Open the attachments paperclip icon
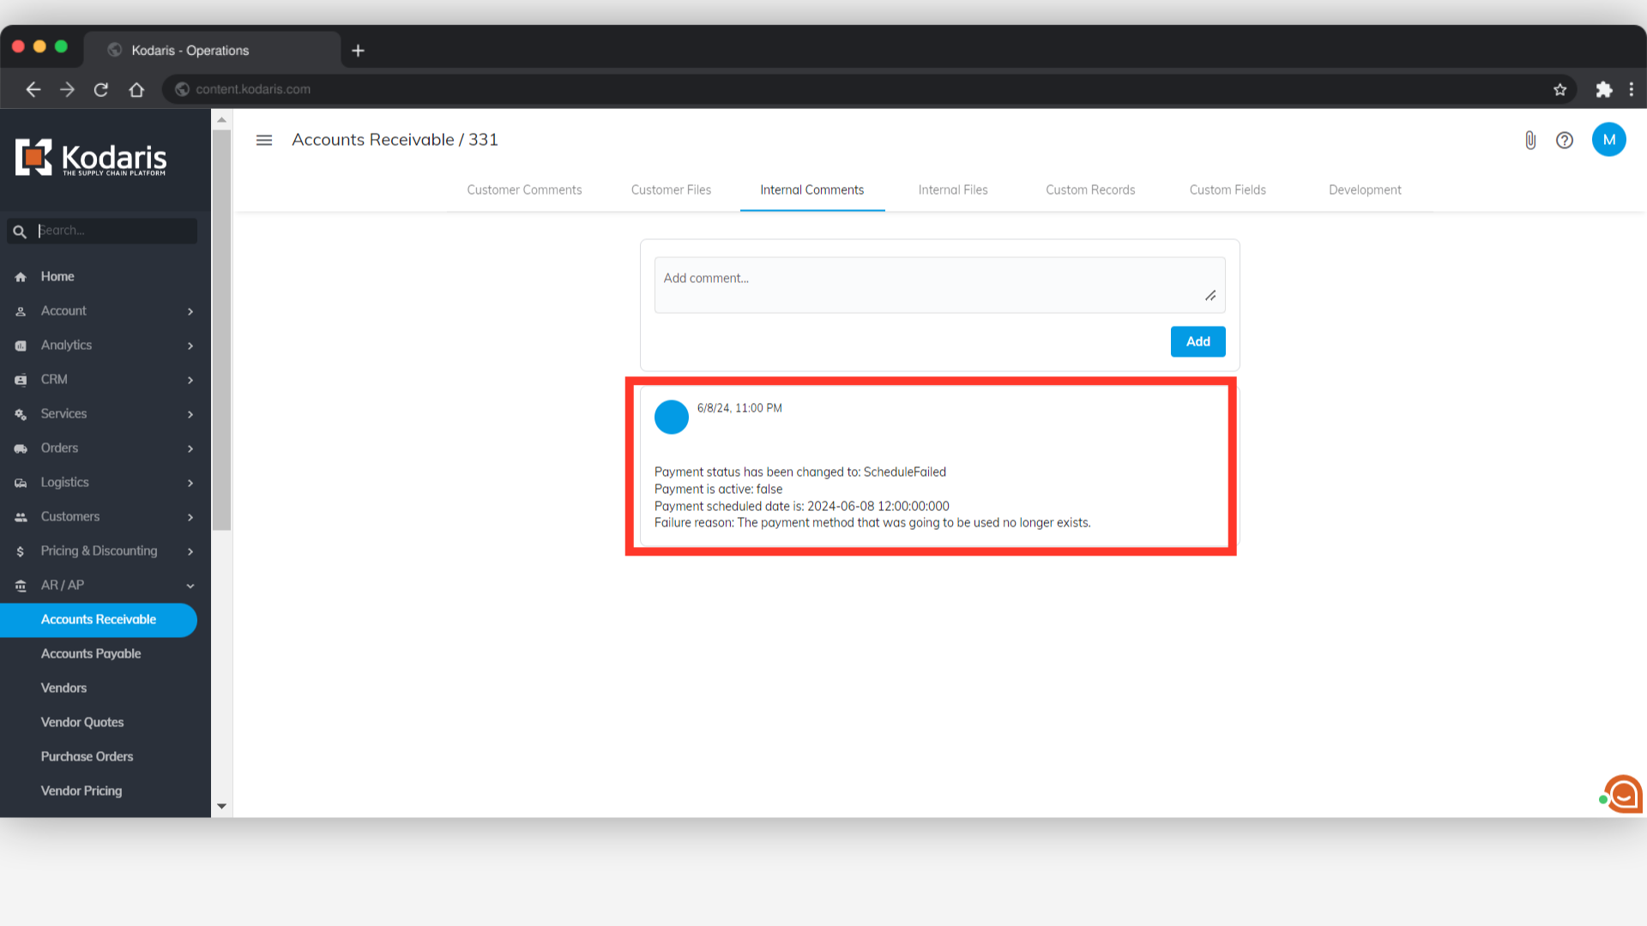This screenshot has height=926, width=1647. [x=1530, y=140]
